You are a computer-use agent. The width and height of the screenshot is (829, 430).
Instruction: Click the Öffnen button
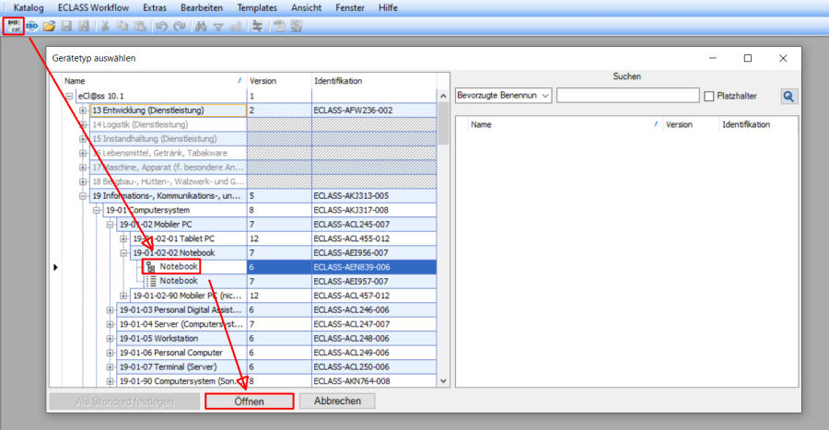point(249,401)
